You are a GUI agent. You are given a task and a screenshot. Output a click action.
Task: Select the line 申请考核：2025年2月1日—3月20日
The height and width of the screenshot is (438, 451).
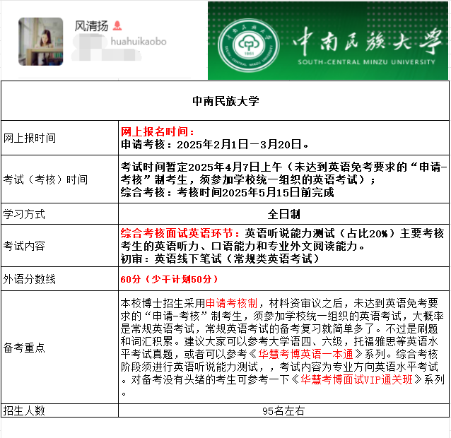point(215,144)
